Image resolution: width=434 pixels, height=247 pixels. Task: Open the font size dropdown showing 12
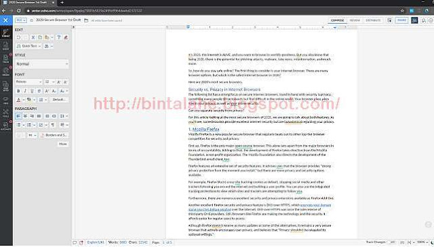pyautogui.click(x=50, y=82)
